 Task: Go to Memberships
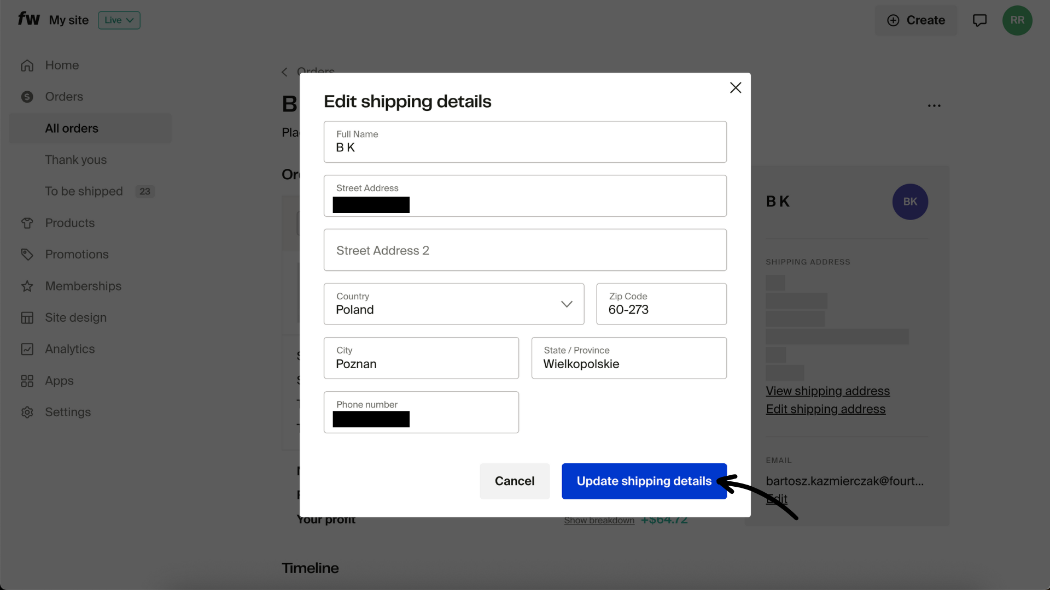pyautogui.click(x=83, y=286)
